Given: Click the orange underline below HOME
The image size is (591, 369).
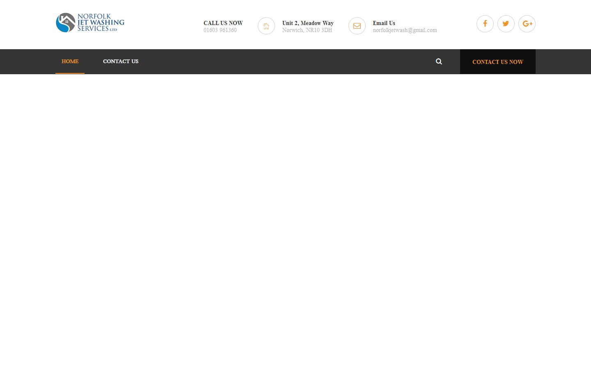Looking at the screenshot, I should pyautogui.click(x=70, y=73).
